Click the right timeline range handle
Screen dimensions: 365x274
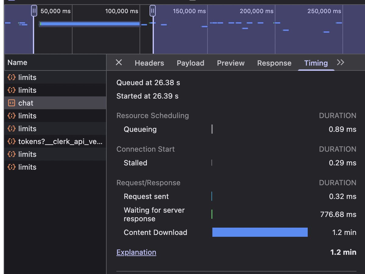coord(152,11)
